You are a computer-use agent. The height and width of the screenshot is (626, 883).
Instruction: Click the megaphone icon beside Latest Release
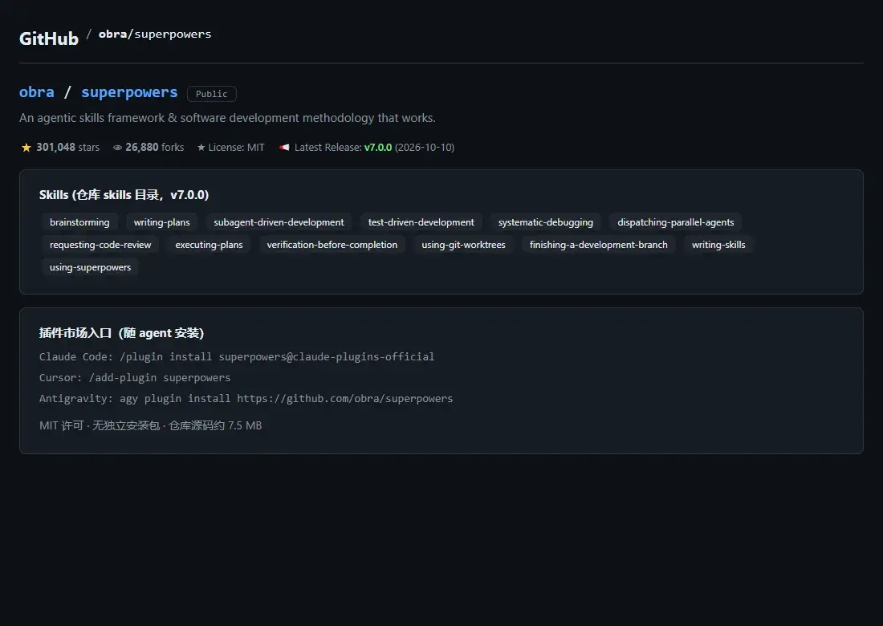pyautogui.click(x=284, y=148)
